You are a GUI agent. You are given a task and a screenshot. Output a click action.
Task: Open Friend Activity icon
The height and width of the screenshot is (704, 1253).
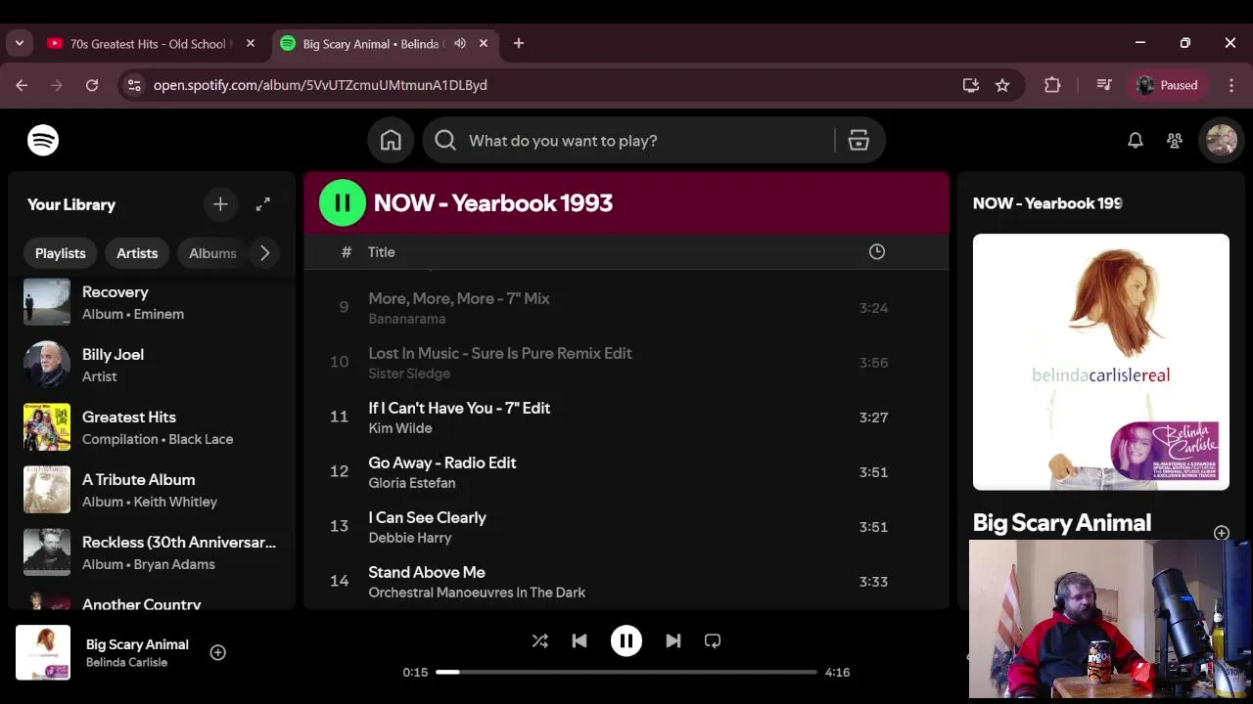coord(1175,141)
